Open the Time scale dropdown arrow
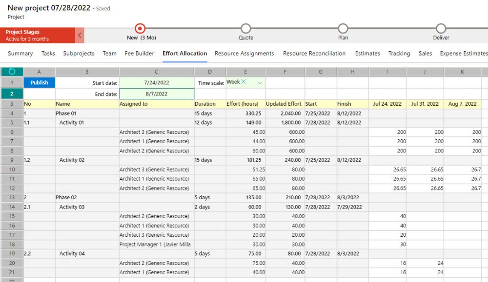 260,83
